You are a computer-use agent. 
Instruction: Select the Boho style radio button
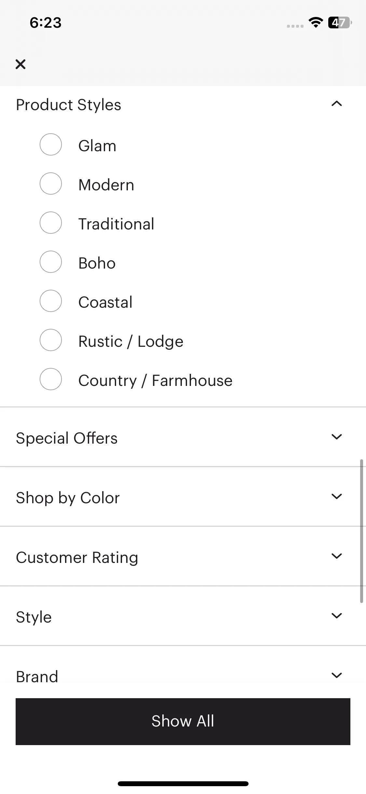point(51,262)
